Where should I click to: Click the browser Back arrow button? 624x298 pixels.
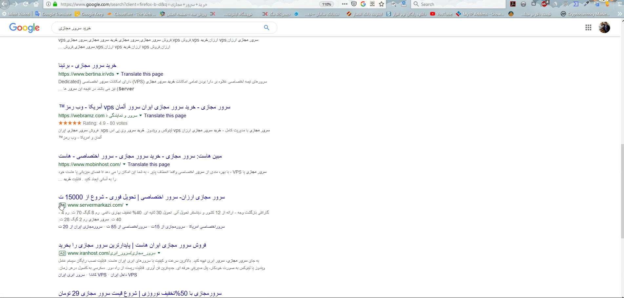(x=5, y=4)
